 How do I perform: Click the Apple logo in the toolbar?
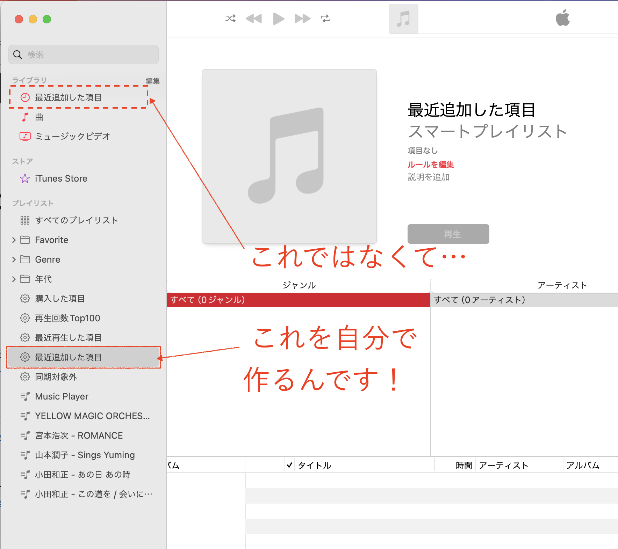pos(563,18)
